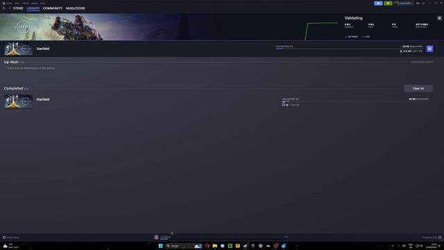Open the Games menu
This screenshot has width=444, height=250.
click(x=35, y=3)
